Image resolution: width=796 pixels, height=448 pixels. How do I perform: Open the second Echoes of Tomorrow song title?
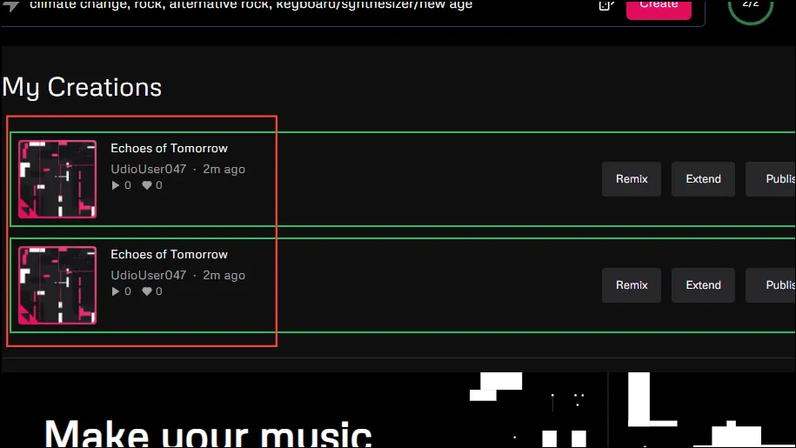pos(169,254)
